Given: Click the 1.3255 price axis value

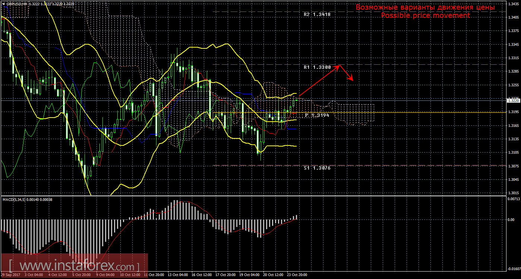Looking at the screenshot, I should tap(514, 85).
